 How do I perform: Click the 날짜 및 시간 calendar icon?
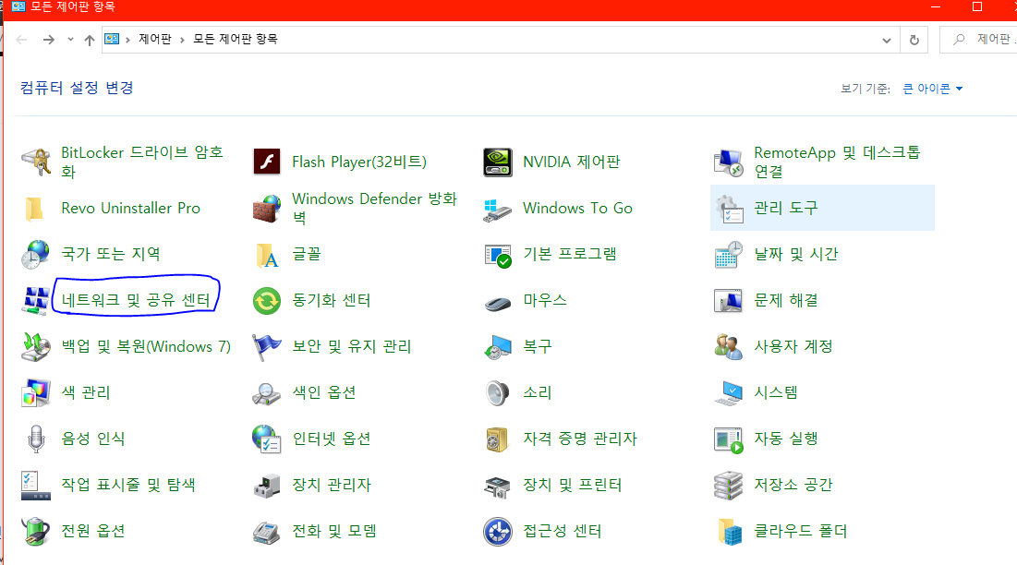[x=729, y=254]
